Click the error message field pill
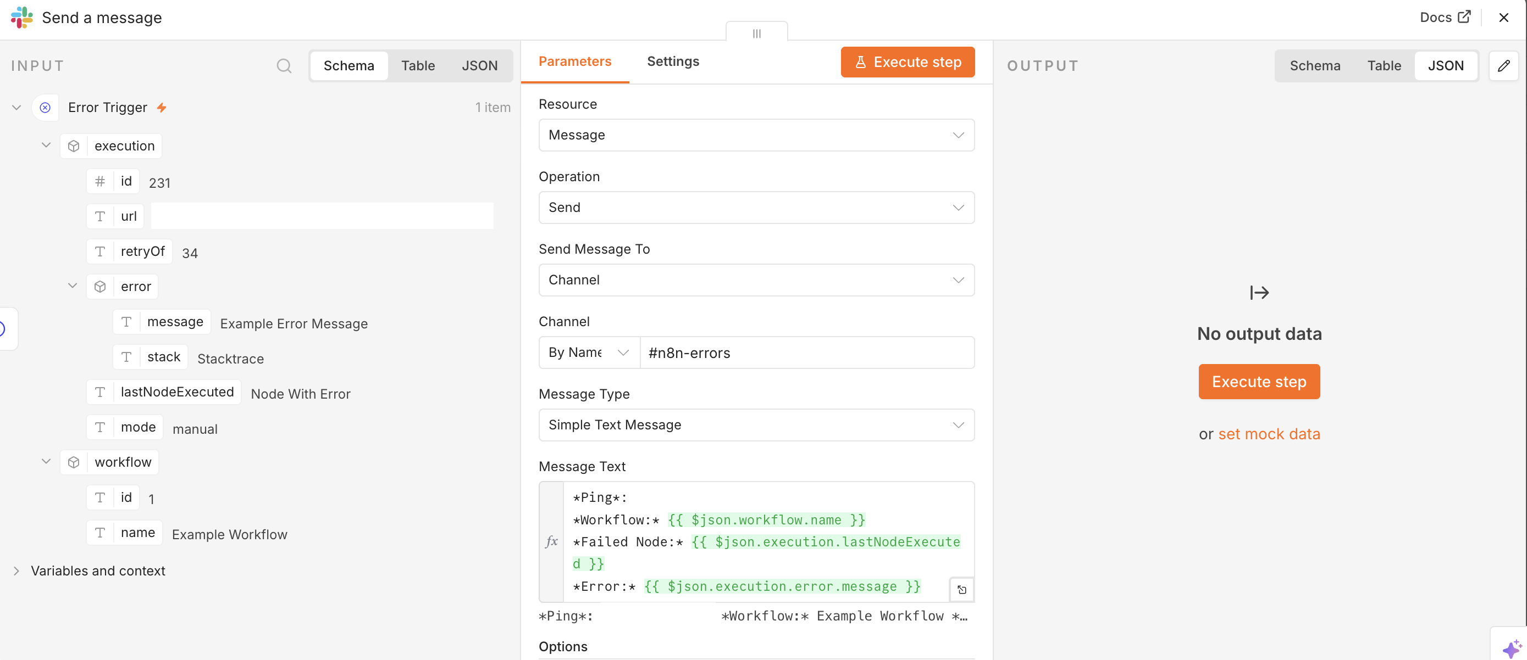 [x=162, y=322]
